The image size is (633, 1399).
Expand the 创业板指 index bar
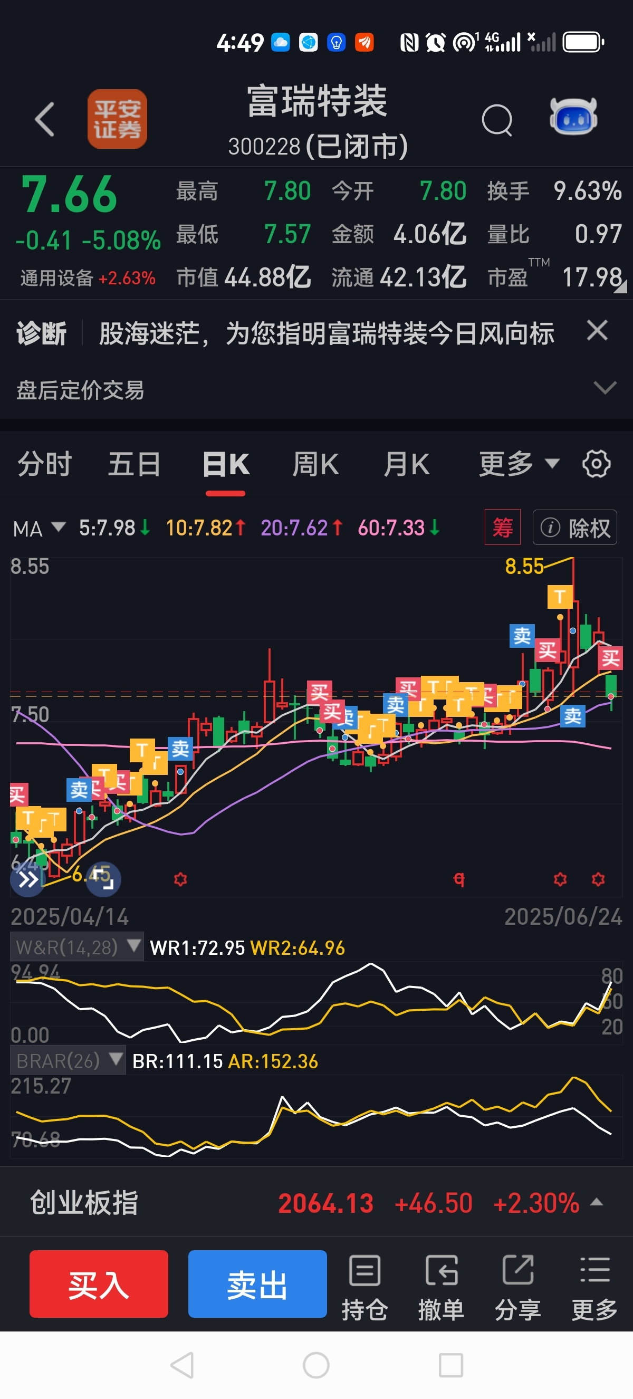597,1202
